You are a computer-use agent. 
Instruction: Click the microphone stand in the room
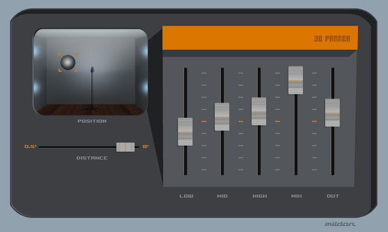pyautogui.click(x=92, y=89)
